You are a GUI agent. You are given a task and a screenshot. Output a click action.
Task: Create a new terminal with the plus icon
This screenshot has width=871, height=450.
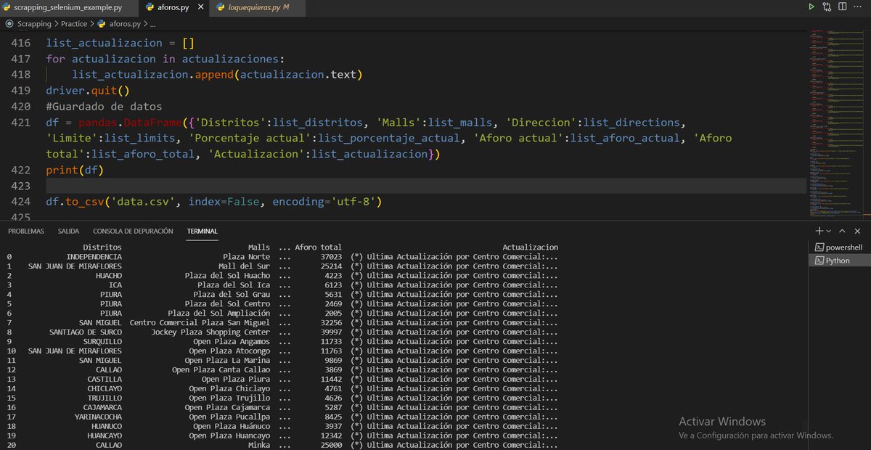point(819,231)
